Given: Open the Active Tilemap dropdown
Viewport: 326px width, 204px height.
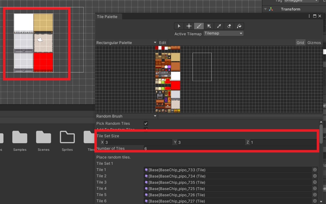Looking at the screenshot, I should (x=223, y=33).
